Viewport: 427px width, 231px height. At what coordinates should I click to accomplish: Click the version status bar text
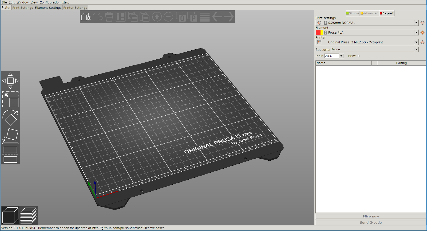click(x=83, y=228)
